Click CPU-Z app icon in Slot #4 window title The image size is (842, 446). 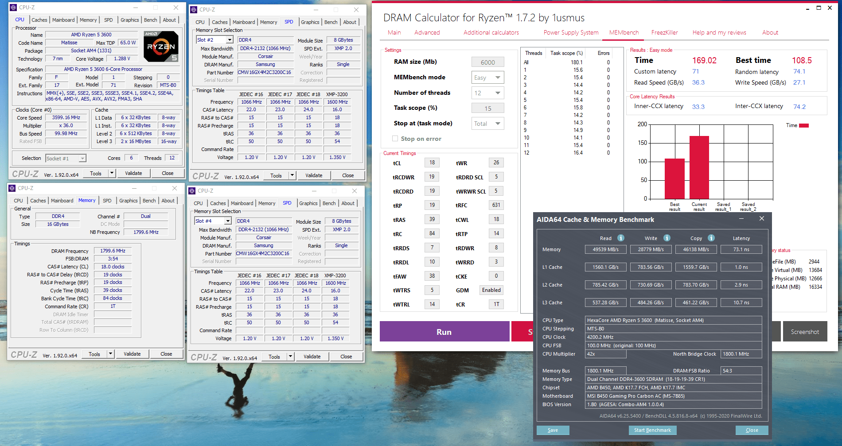point(192,191)
